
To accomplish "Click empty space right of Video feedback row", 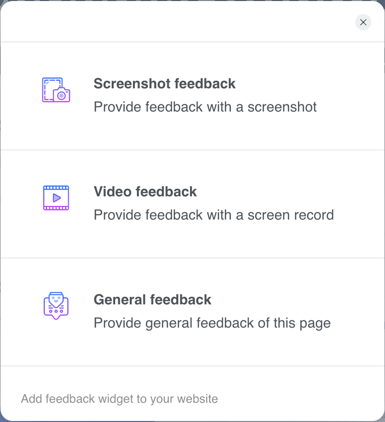I will 358,204.
